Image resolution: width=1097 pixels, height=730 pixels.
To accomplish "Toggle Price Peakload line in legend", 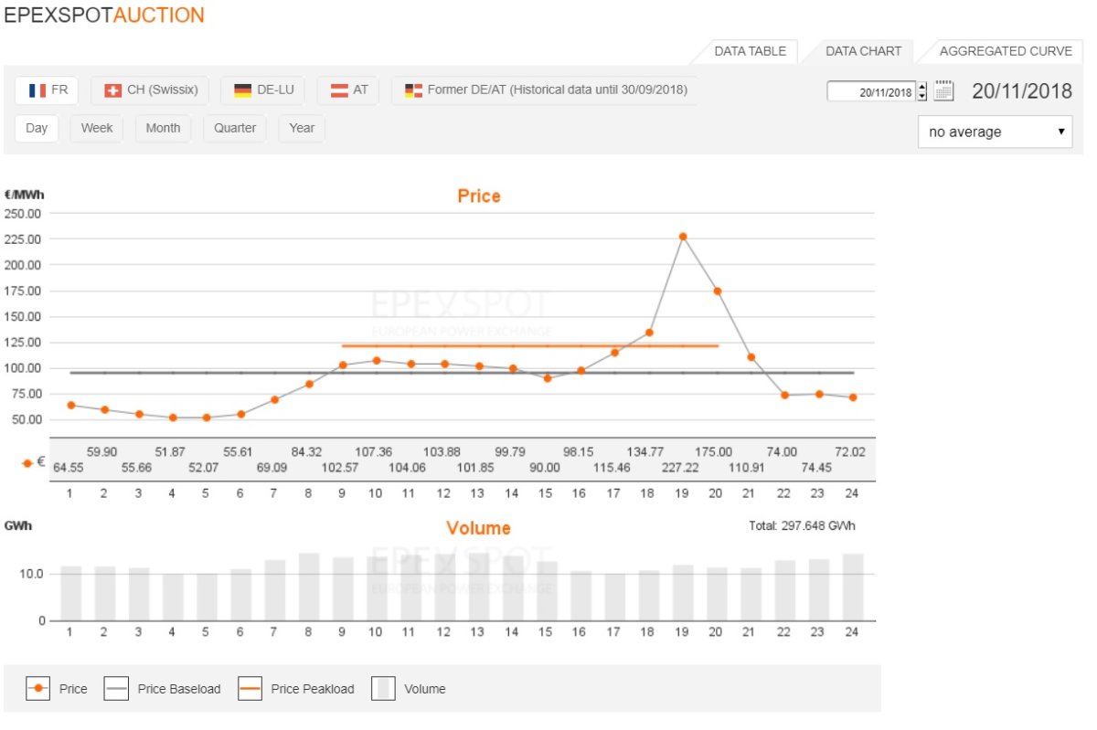I will [x=250, y=689].
